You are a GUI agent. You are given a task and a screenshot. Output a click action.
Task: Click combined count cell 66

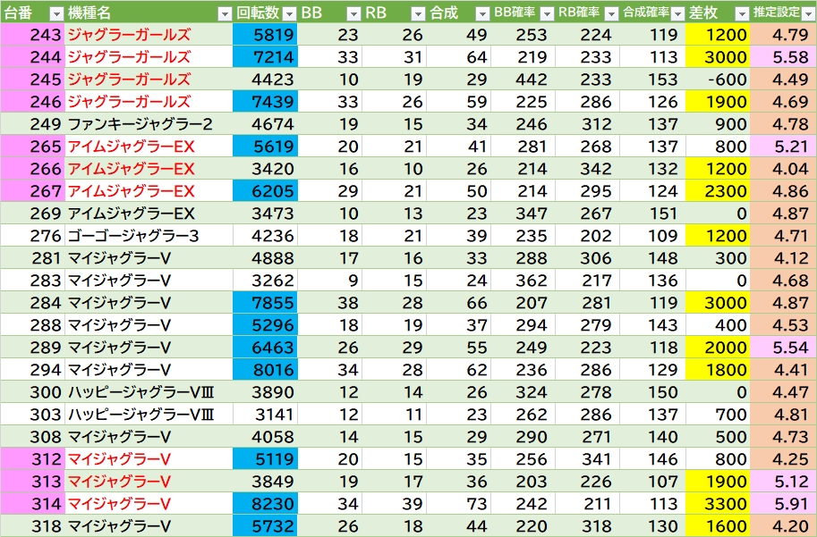(x=458, y=302)
